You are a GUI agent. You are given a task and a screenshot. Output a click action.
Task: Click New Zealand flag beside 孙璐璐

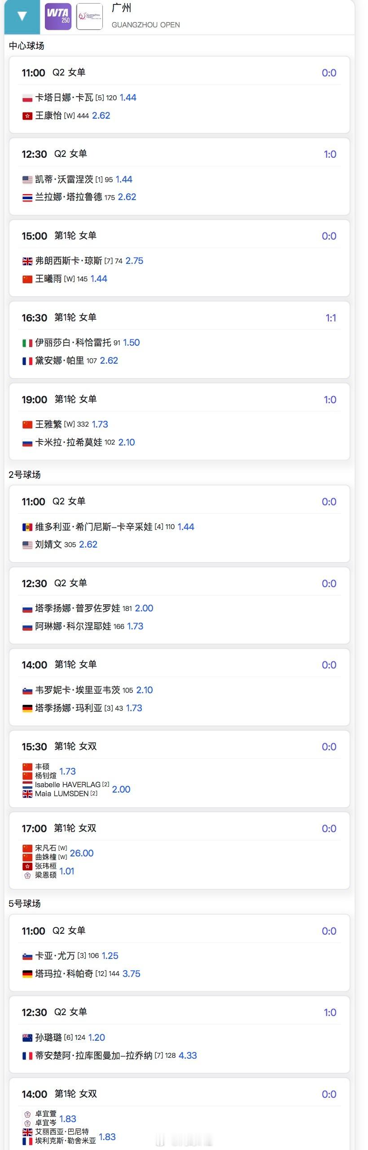[27, 1038]
